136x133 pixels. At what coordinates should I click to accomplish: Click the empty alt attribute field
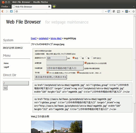pos(65,63)
